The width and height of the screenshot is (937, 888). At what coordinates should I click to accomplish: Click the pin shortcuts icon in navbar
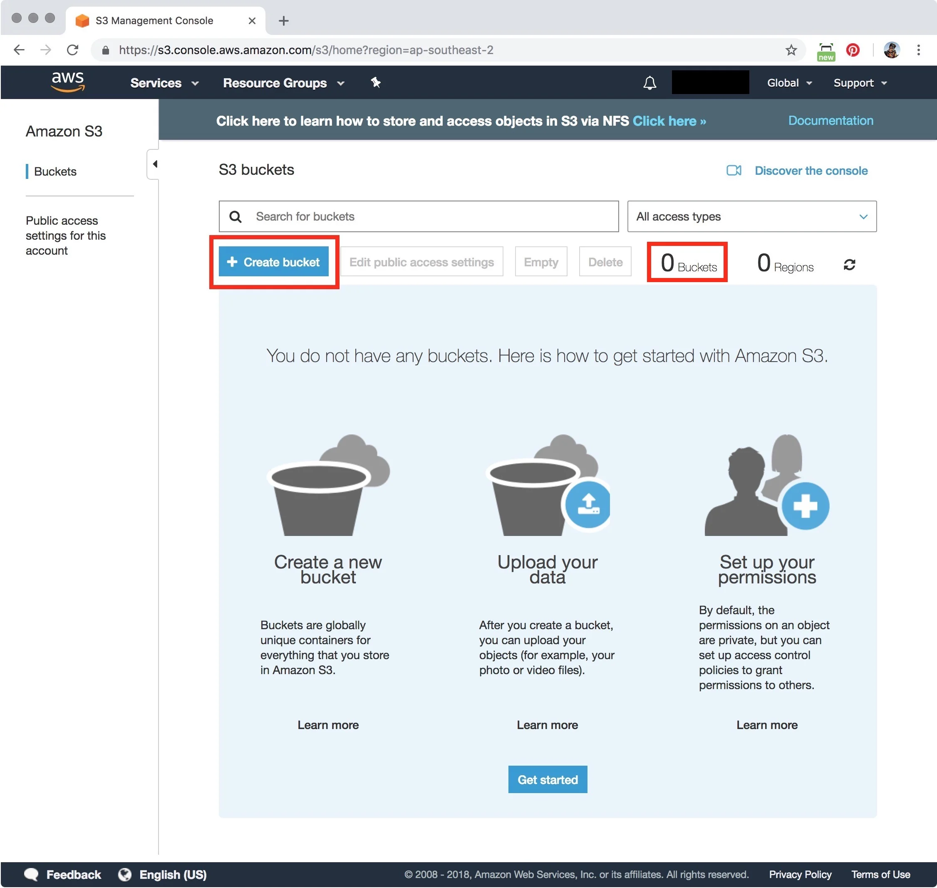(375, 82)
